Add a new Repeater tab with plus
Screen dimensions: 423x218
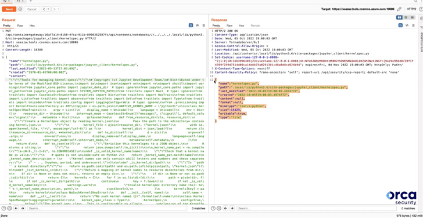tap(31, 1)
